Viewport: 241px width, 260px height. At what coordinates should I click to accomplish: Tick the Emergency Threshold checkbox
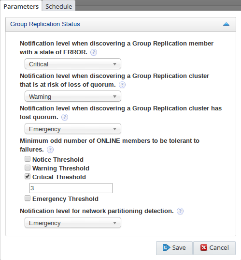(28, 198)
